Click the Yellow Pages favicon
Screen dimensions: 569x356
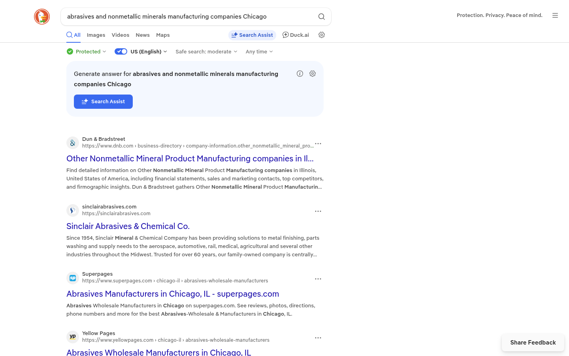tap(73, 337)
